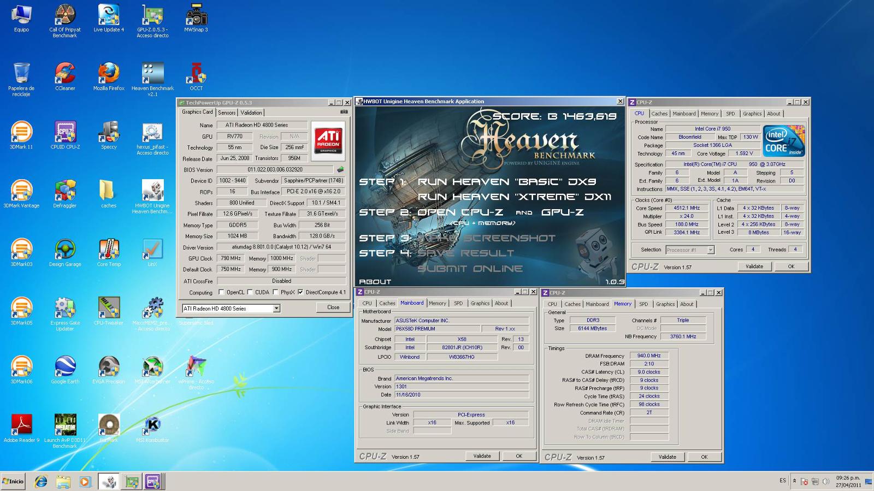Toggle the DirectCompute 4.1 checkbox
Image resolution: width=874 pixels, height=491 pixels.
click(x=300, y=292)
